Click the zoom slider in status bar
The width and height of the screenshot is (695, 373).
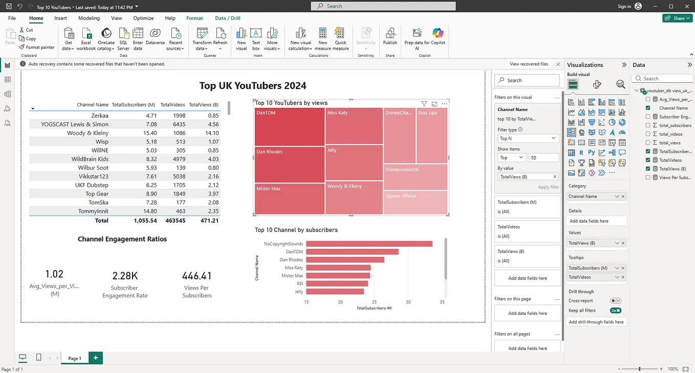pyautogui.click(x=639, y=369)
